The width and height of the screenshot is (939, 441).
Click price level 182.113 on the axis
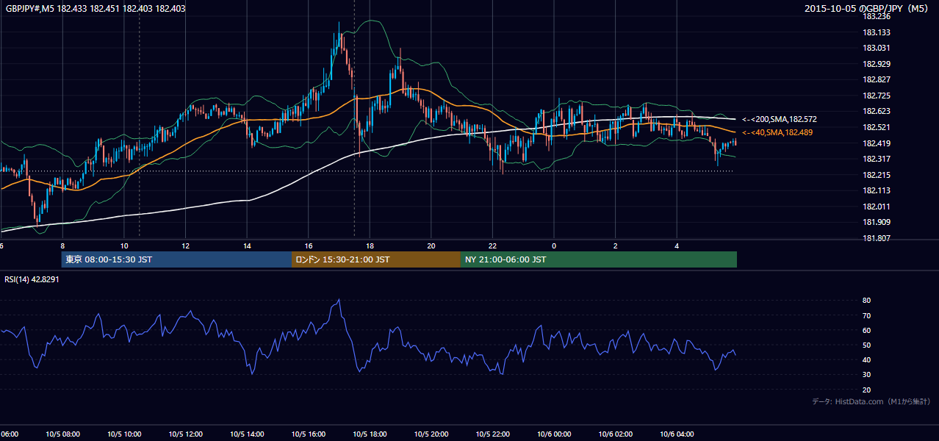pos(877,190)
